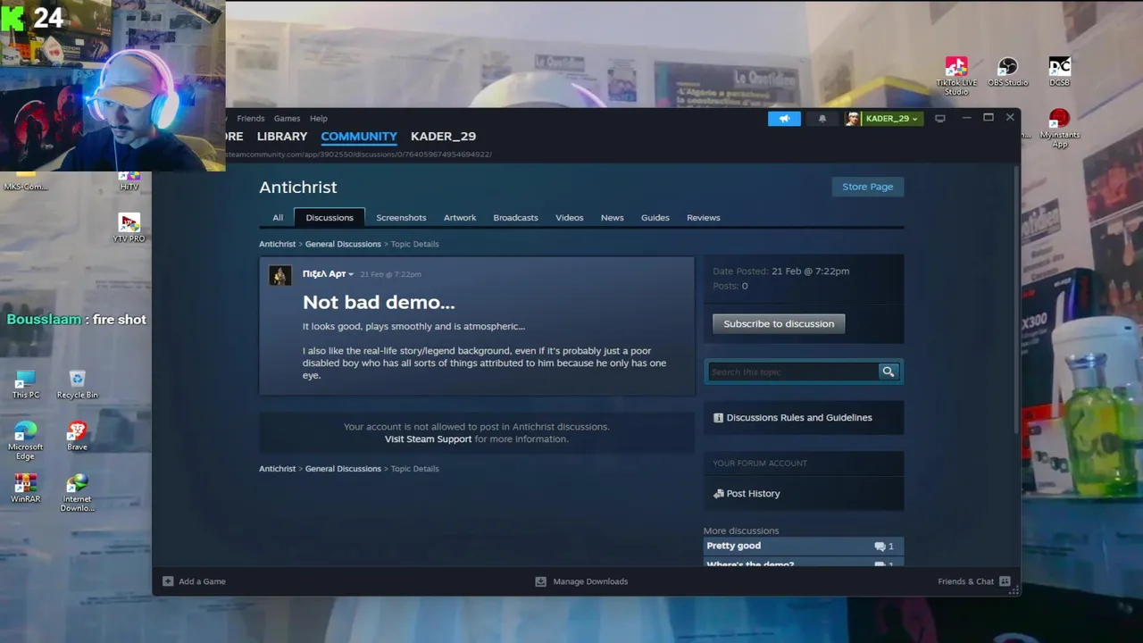The image size is (1143, 643).
Task: Click the author avatar of the post
Action: 280,275
